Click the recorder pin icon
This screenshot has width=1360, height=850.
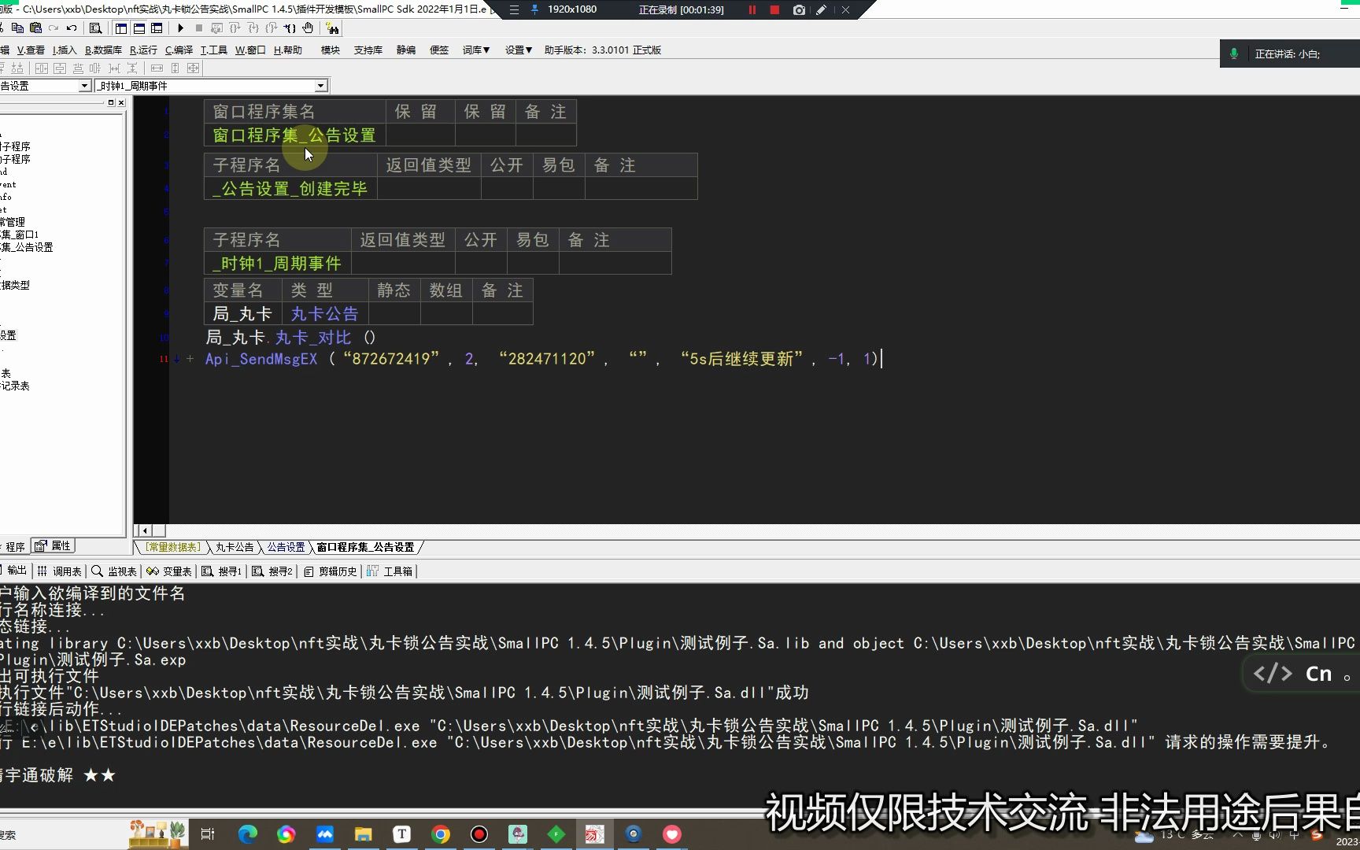535,9
